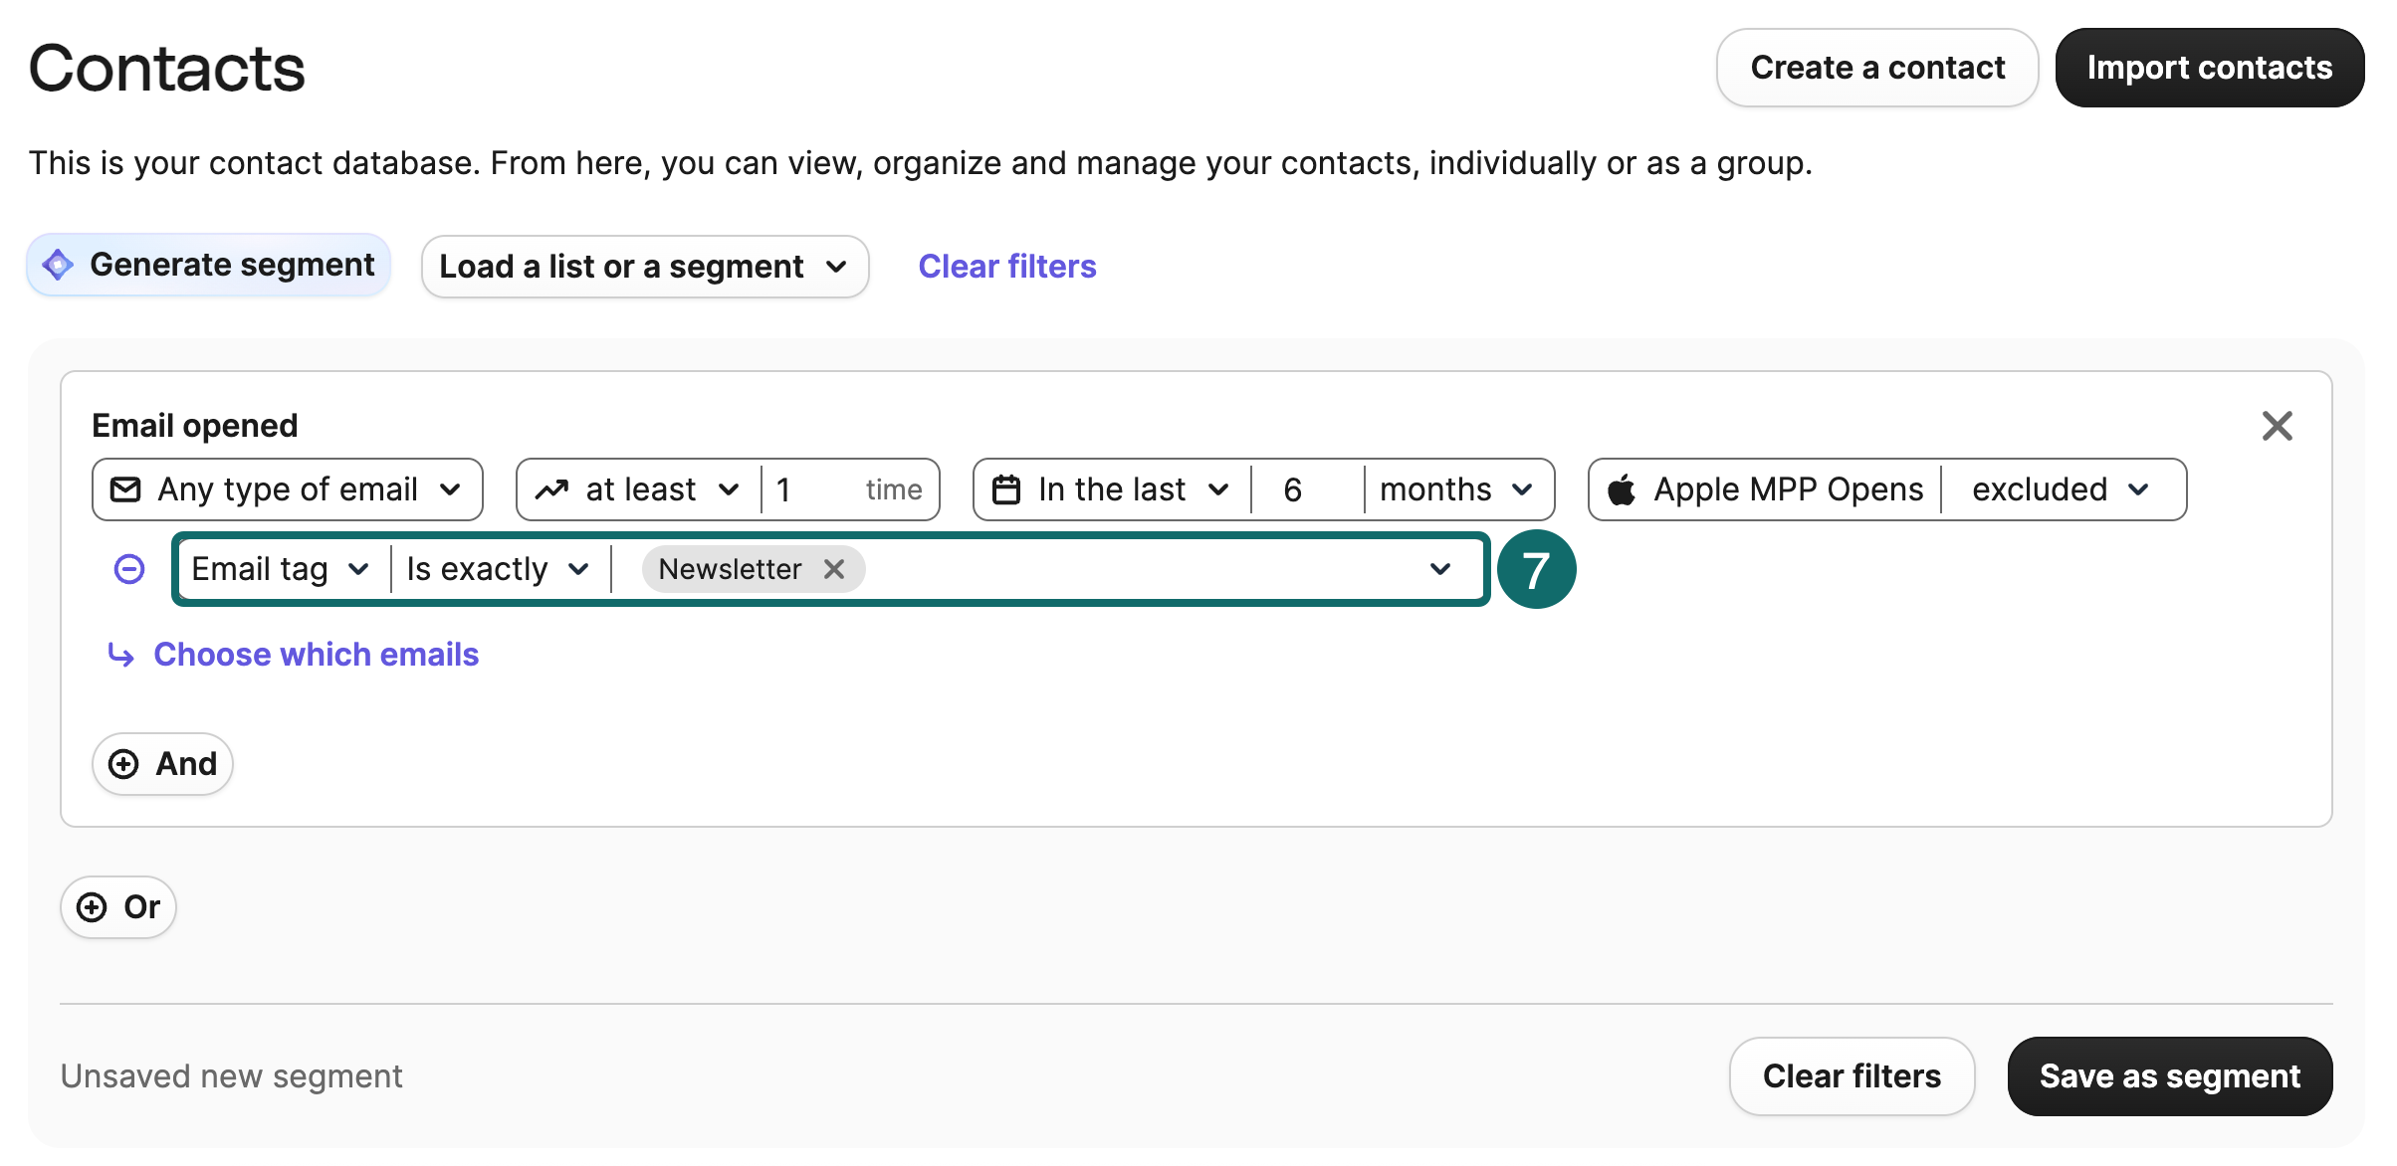Open the months time unit dropdown
2397x1166 pixels.
tap(1455, 489)
